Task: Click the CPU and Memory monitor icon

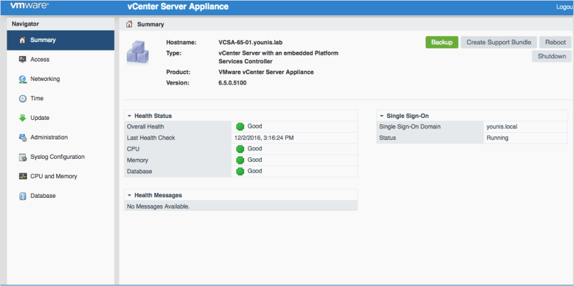Action: [x=23, y=176]
